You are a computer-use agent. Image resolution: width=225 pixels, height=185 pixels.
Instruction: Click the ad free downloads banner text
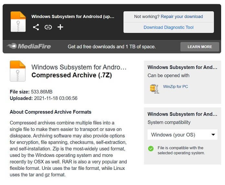(112, 46)
